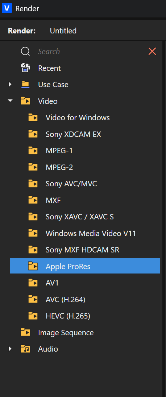
Task: Select the Use Case entry
Action: pos(53,85)
